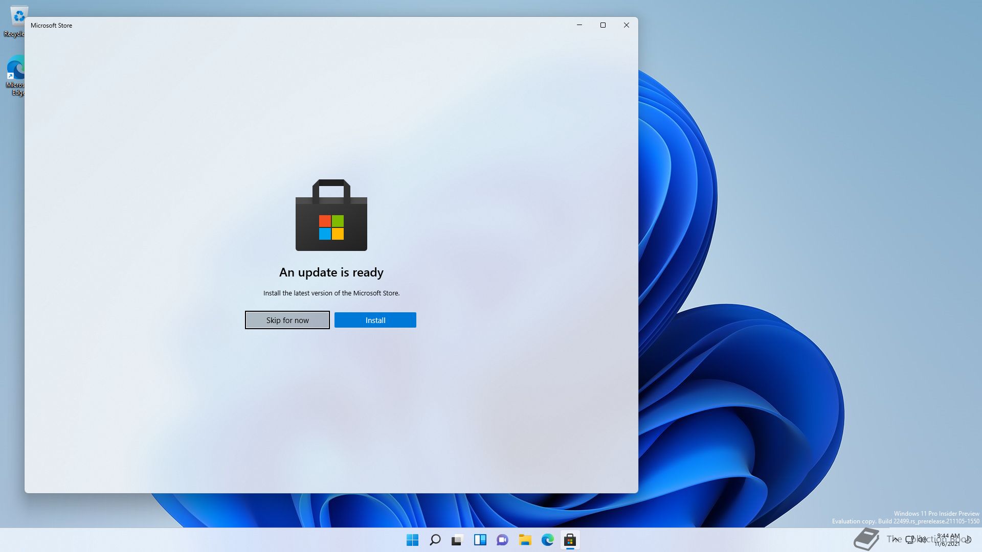Open the volume tray icon
This screenshot has height=552, width=982.
(x=922, y=540)
